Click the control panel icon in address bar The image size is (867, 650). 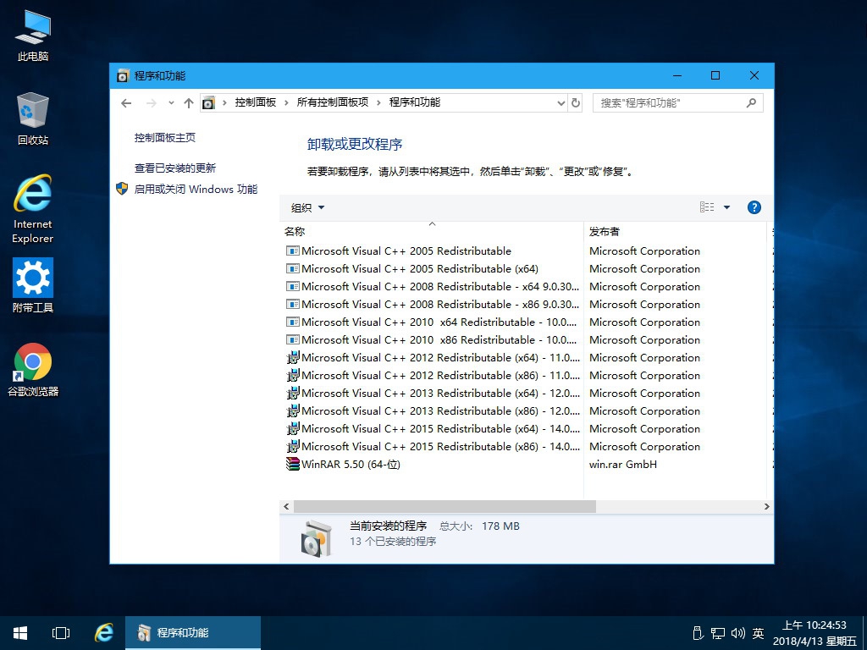[x=208, y=102]
